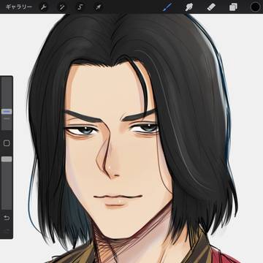The image size is (263, 263).
Task: Open the ギャラリー gallery
Action: coord(19,7)
